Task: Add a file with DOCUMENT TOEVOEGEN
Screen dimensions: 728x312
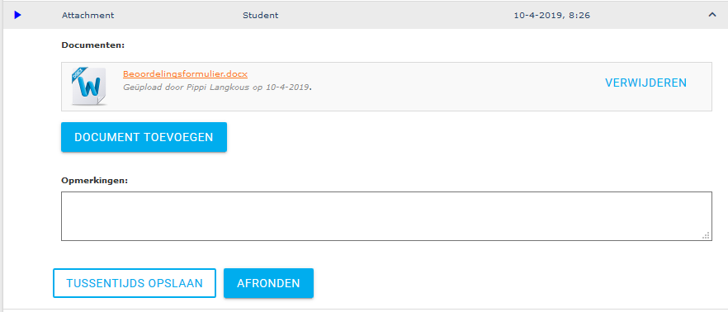Action: 144,137
